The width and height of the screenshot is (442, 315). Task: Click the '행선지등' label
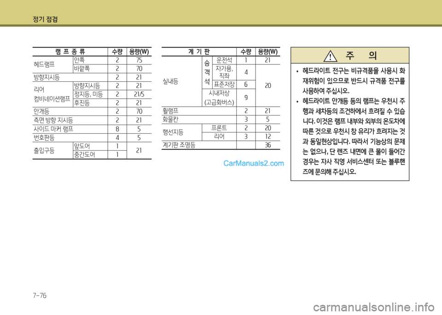(173, 132)
